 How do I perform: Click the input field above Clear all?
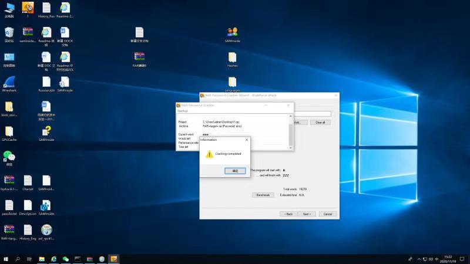coord(313,114)
